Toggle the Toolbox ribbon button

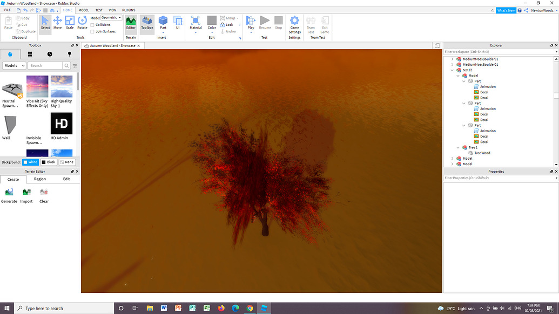point(147,23)
